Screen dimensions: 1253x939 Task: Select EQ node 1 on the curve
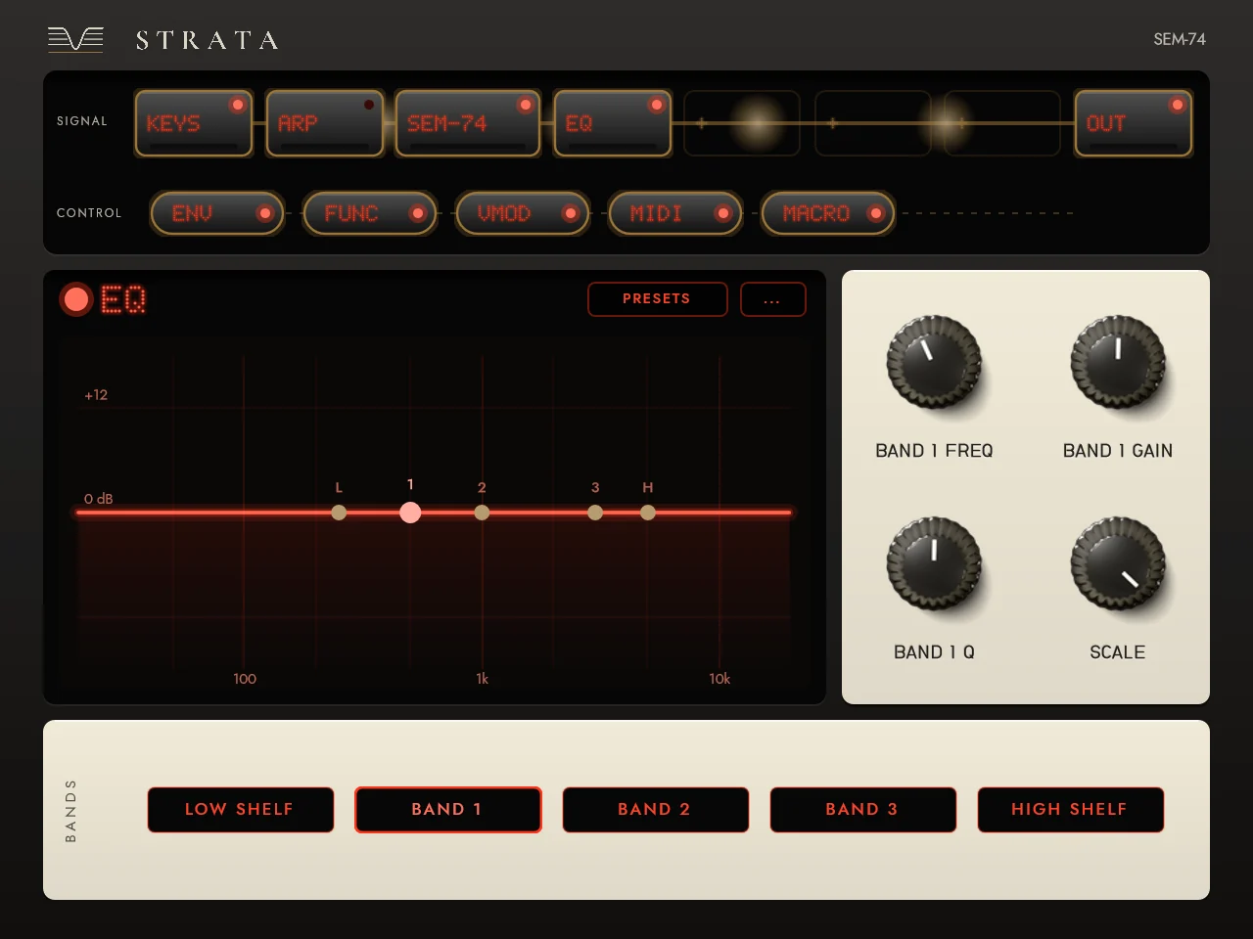tap(410, 513)
